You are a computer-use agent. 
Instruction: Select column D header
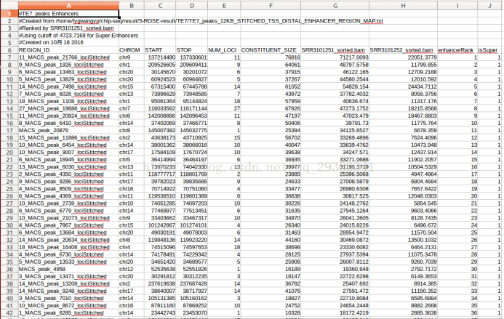click(192, 6)
